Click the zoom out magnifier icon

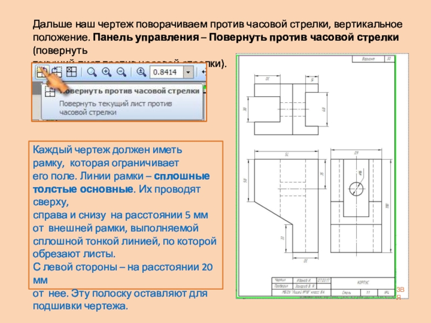point(121,72)
